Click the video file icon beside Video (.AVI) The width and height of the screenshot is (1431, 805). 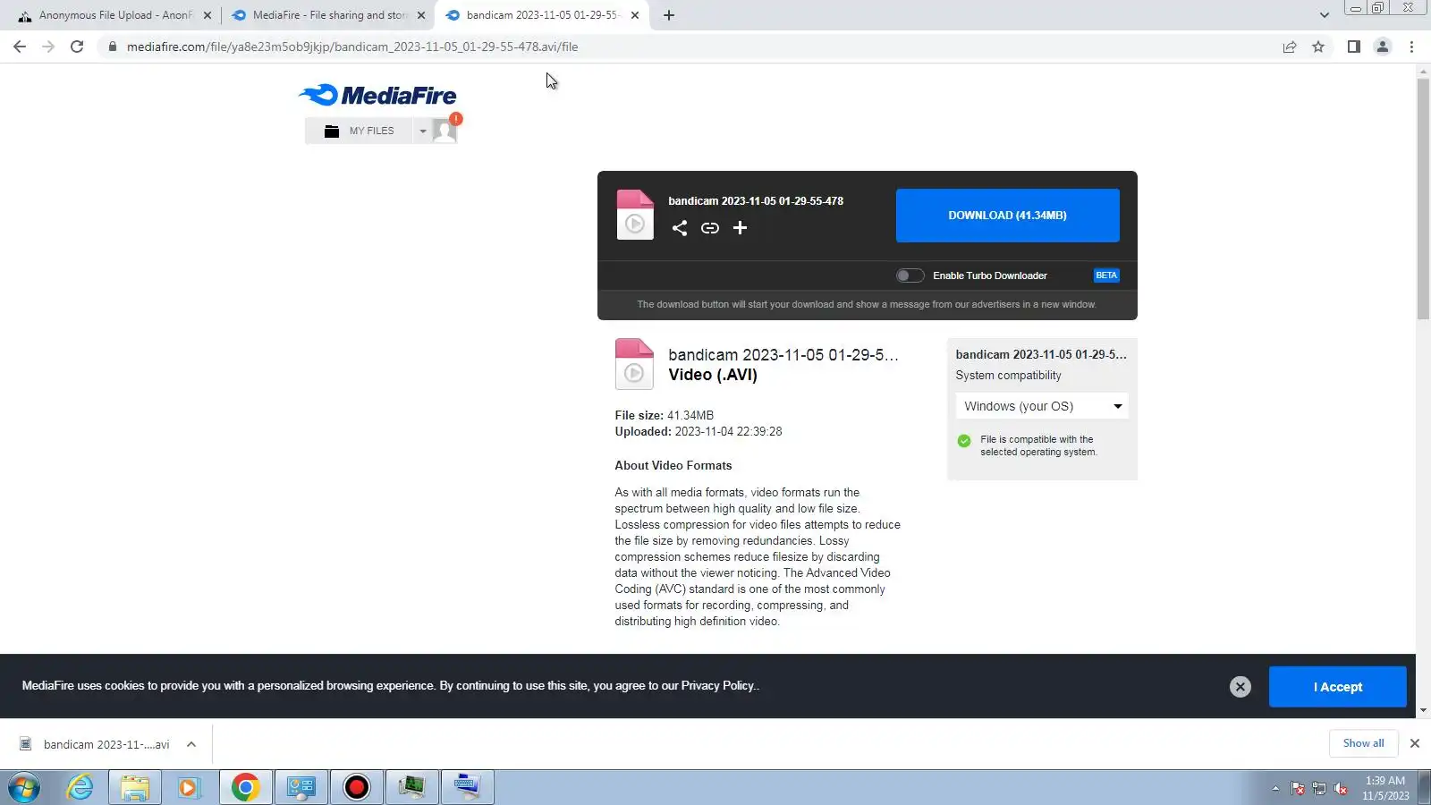tap(634, 364)
